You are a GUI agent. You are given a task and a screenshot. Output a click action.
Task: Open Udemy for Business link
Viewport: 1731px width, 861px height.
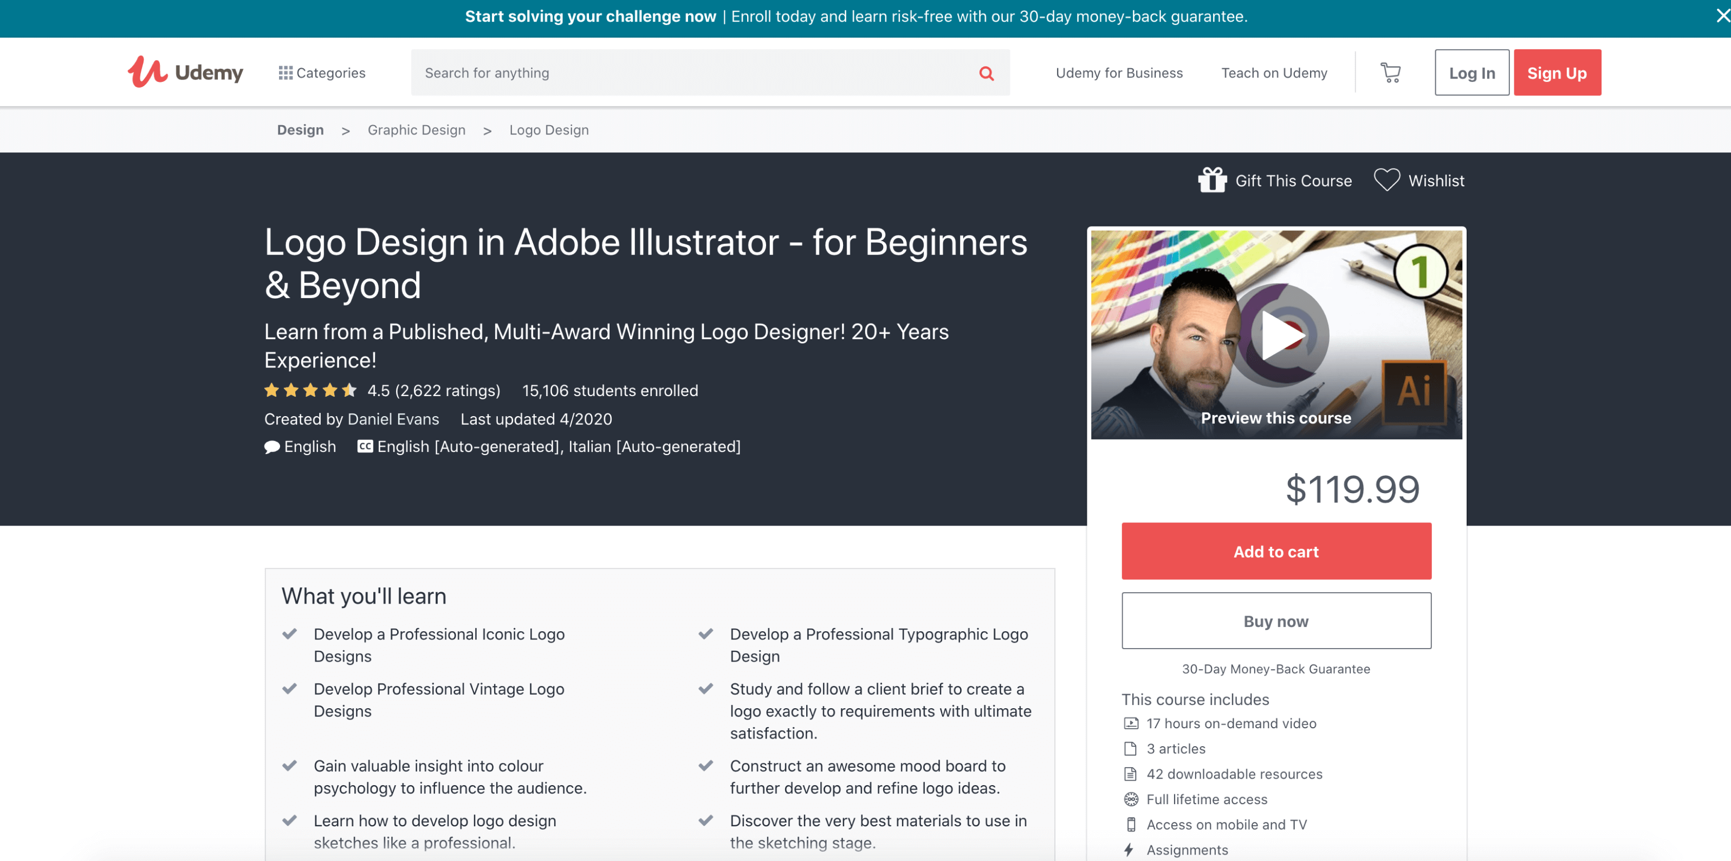coord(1119,73)
